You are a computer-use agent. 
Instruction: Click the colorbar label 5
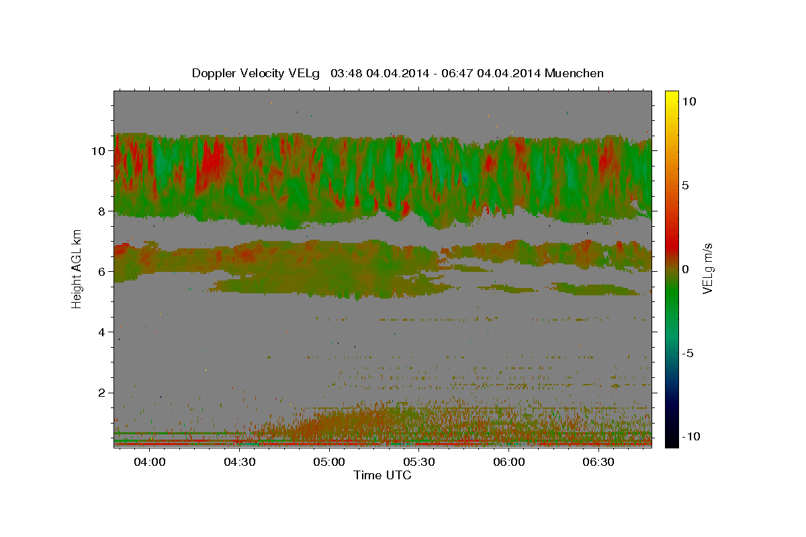tap(684, 185)
